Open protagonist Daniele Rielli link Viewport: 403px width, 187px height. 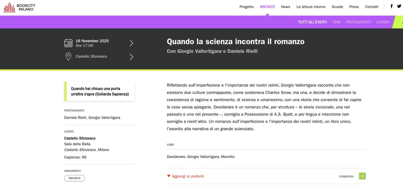[75, 118]
